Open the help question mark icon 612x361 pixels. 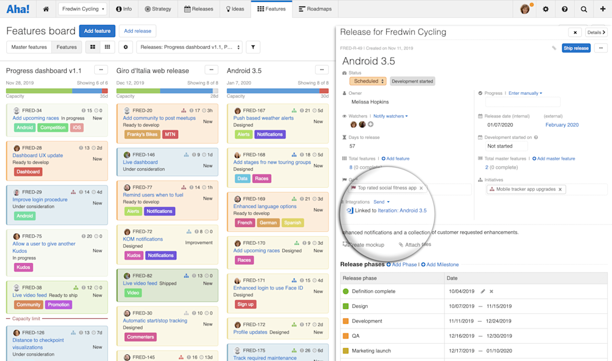564,9
